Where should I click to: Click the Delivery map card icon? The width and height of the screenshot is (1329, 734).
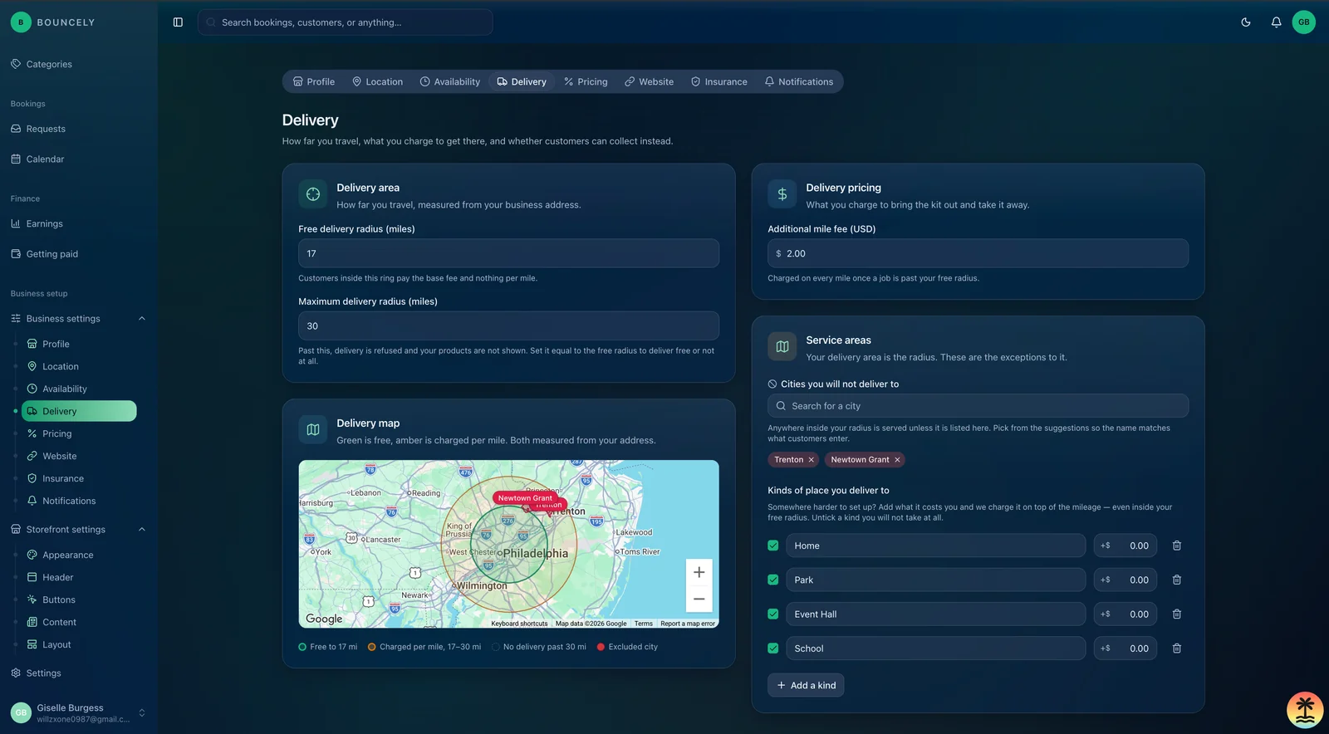(x=313, y=430)
